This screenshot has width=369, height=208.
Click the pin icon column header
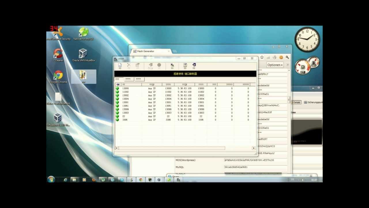(x=118, y=85)
